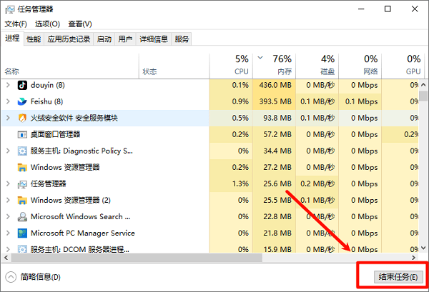Screen dimensions: 429x292
Task: Switch to the 进程 tab
Action: click(12, 39)
